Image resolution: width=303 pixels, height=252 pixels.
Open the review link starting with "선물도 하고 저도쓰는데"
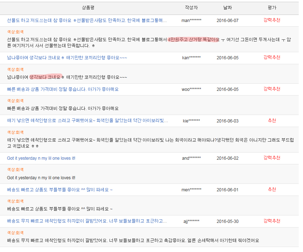[x=87, y=21]
